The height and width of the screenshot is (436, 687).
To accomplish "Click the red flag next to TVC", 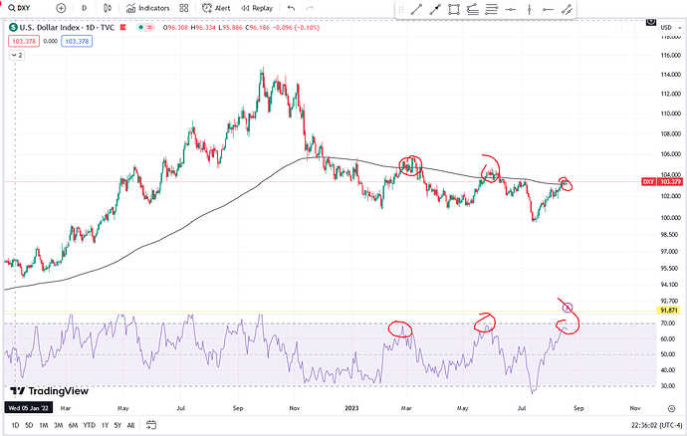I will pyautogui.click(x=122, y=27).
